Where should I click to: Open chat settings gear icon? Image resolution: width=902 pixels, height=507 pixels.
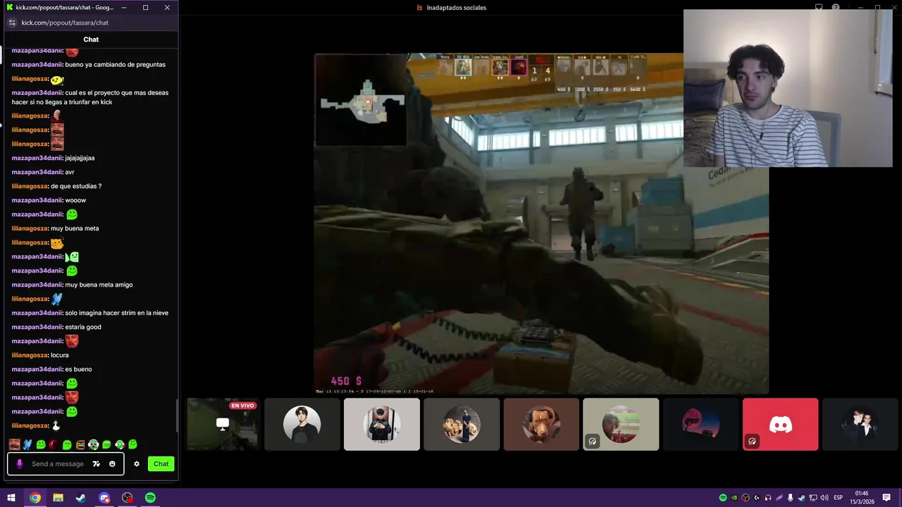tap(137, 464)
